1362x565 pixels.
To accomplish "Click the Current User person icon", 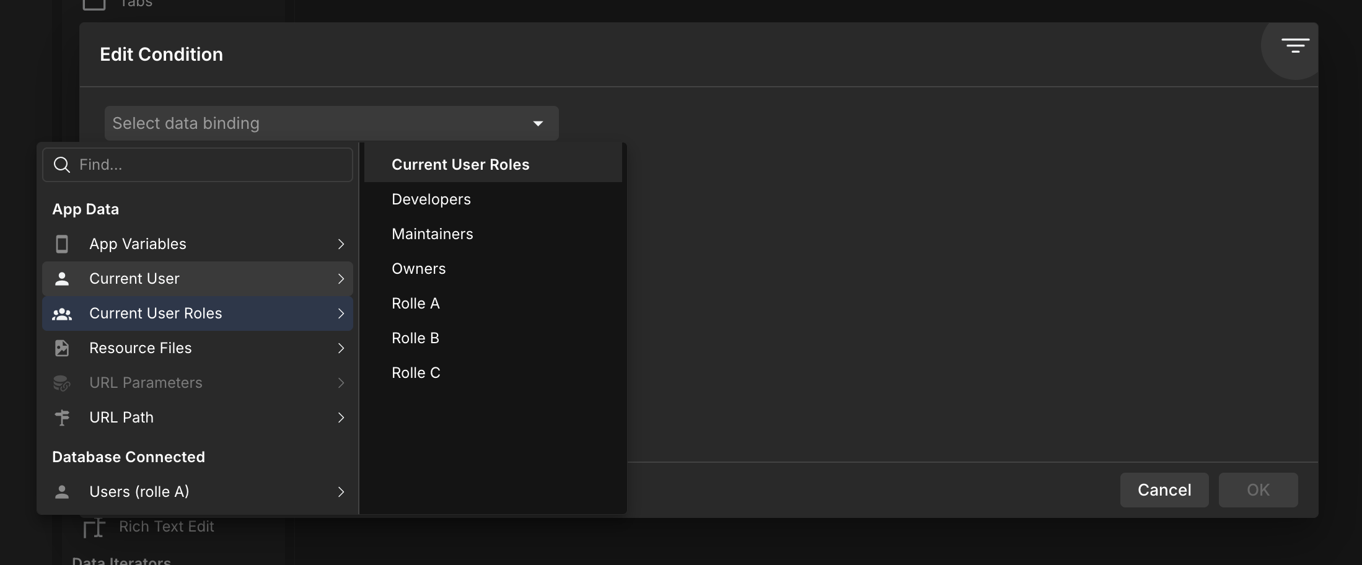I will (62, 279).
